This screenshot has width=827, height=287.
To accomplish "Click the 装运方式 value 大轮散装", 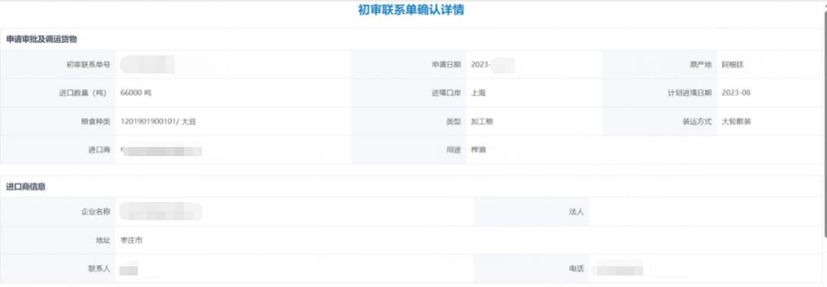I will point(737,122).
